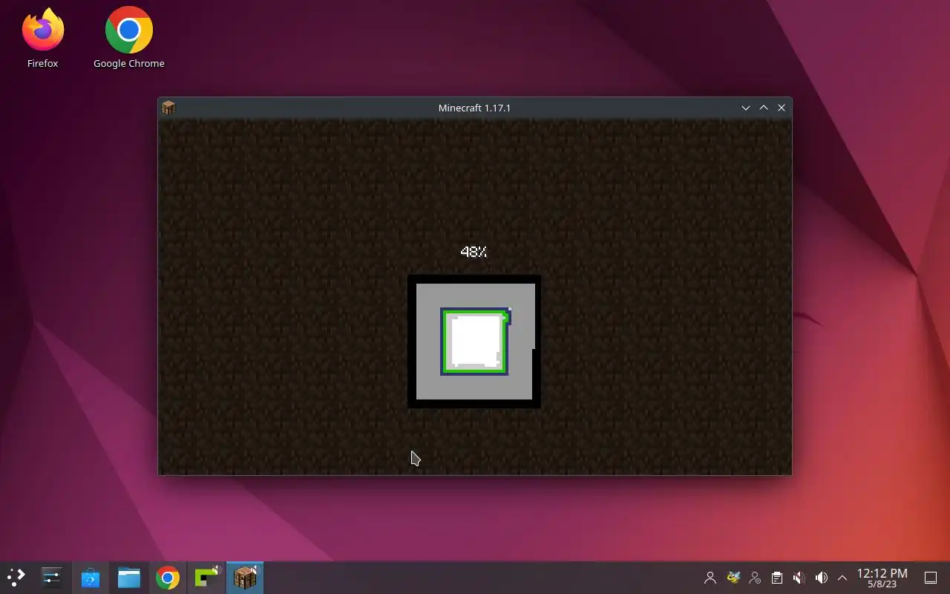Open the bee tray icon

733,578
